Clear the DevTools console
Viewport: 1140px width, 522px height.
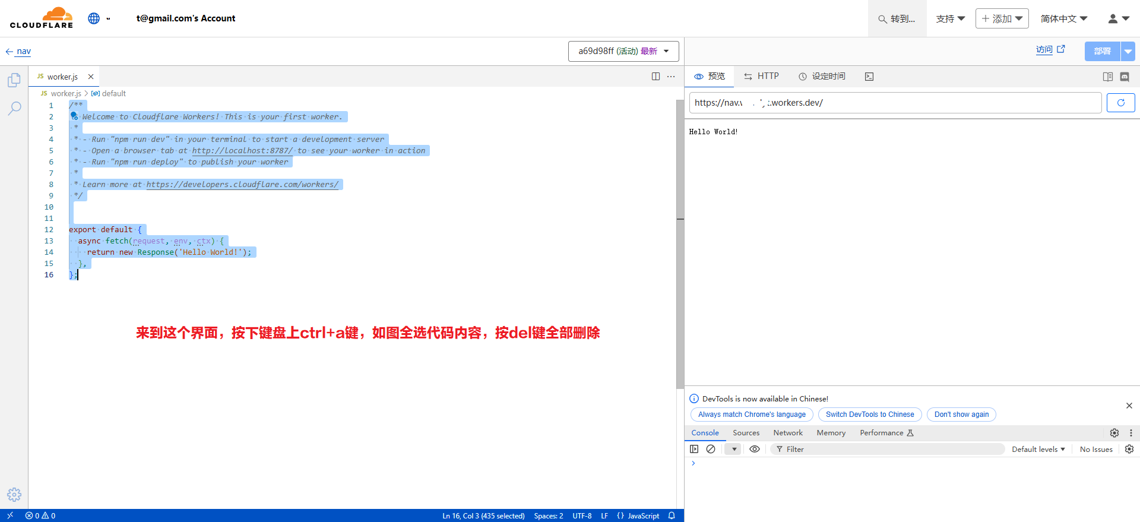[711, 450]
